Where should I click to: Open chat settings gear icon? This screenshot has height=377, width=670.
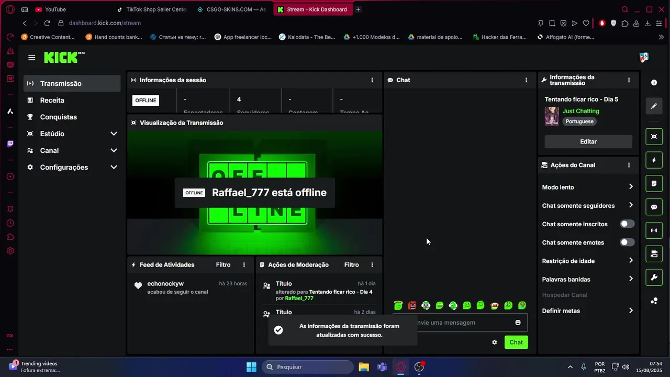494,342
